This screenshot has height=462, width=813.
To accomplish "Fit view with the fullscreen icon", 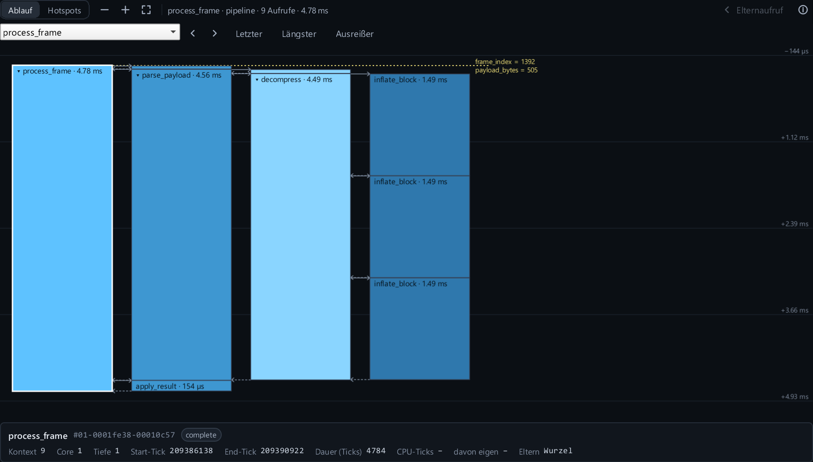I will tap(146, 10).
